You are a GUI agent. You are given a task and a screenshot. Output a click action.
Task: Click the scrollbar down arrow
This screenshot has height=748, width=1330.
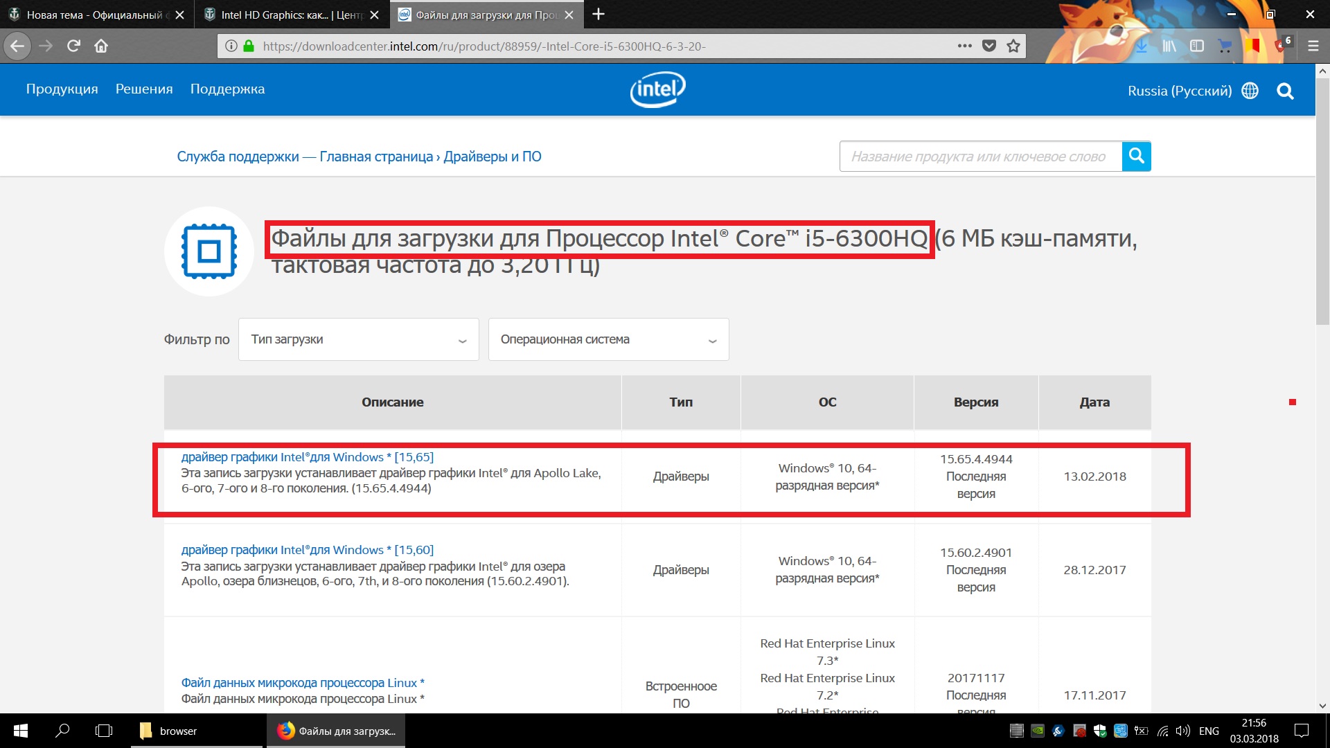click(x=1322, y=706)
